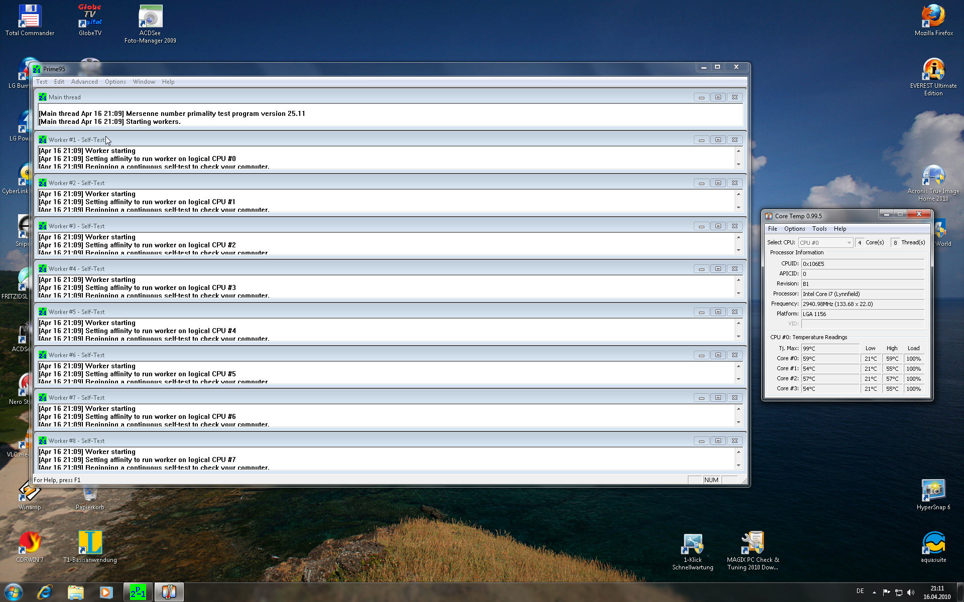
Task: Launch Internet Explorer from the taskbar
Action: tap(45, 592)
